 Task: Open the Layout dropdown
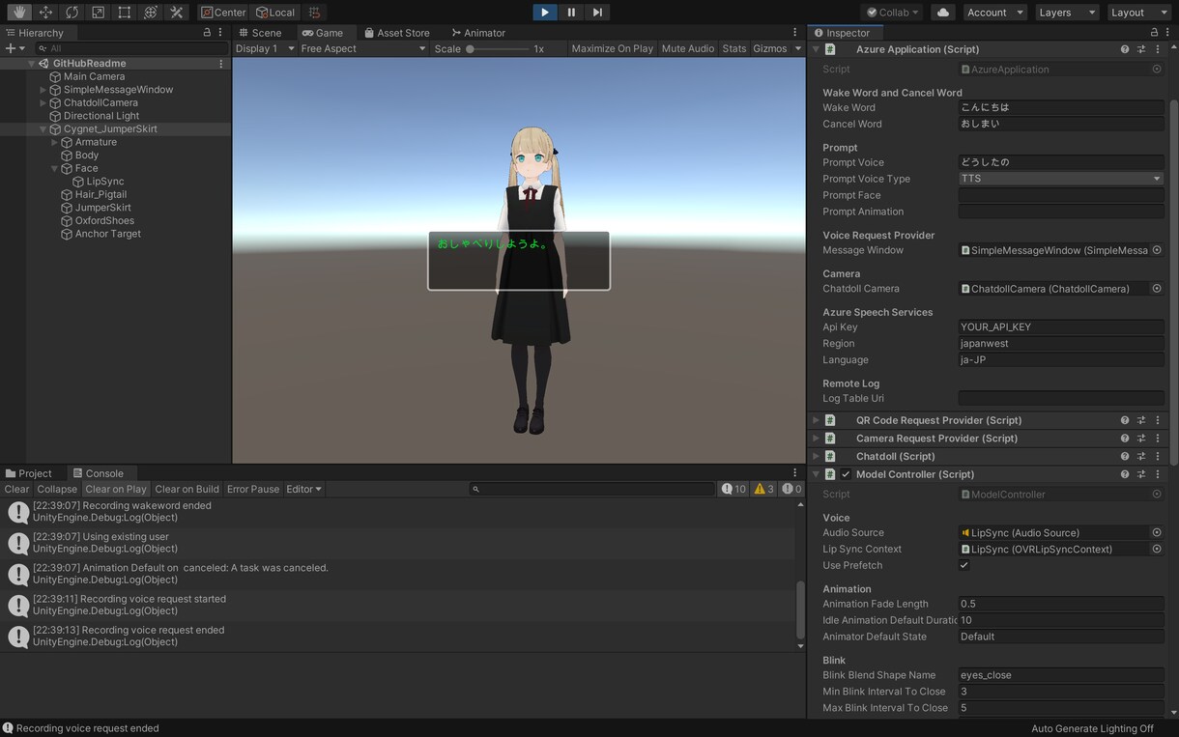1137,13
